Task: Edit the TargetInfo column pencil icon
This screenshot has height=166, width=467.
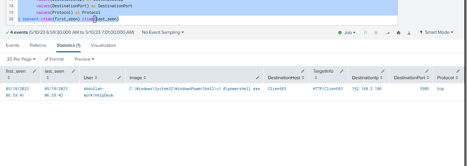Action: pos(342,71)
